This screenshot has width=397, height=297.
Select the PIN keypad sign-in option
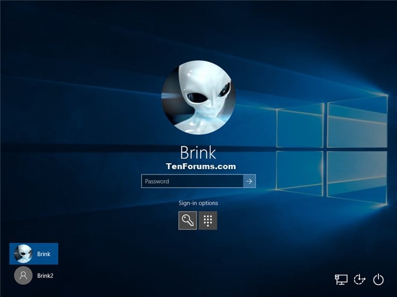point(207,220)
